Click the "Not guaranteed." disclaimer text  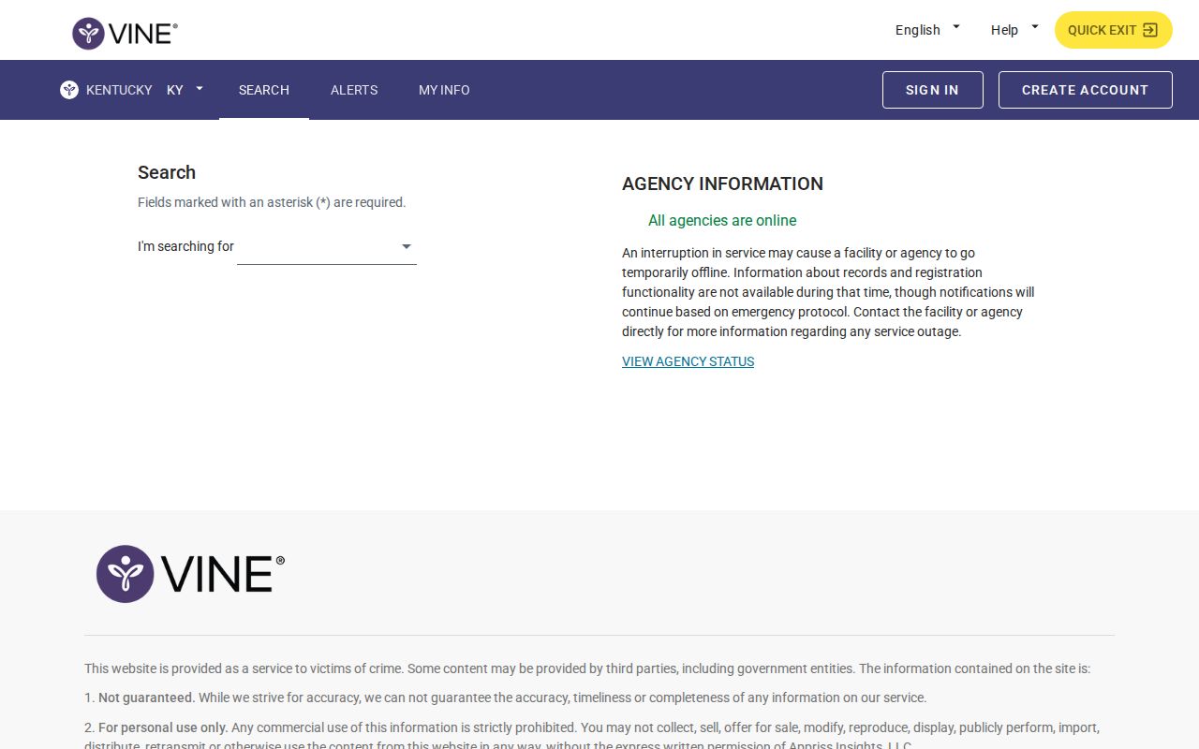(147, 698)
